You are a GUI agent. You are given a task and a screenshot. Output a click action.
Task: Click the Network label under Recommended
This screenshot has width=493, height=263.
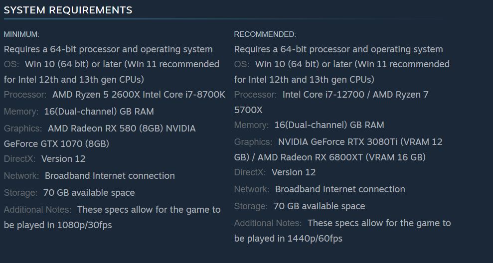point(252,189)
